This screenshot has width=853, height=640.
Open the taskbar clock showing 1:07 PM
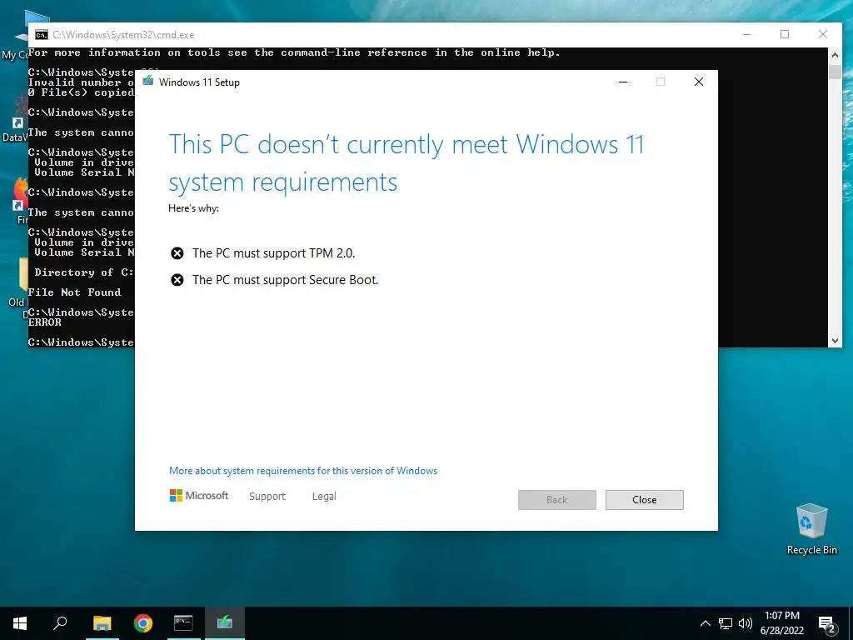tap(781, 623)
